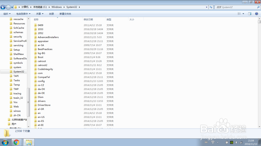Go back with the Back arrow button
The width and height of the screenshot is (261, 146).
click(3, 7)
